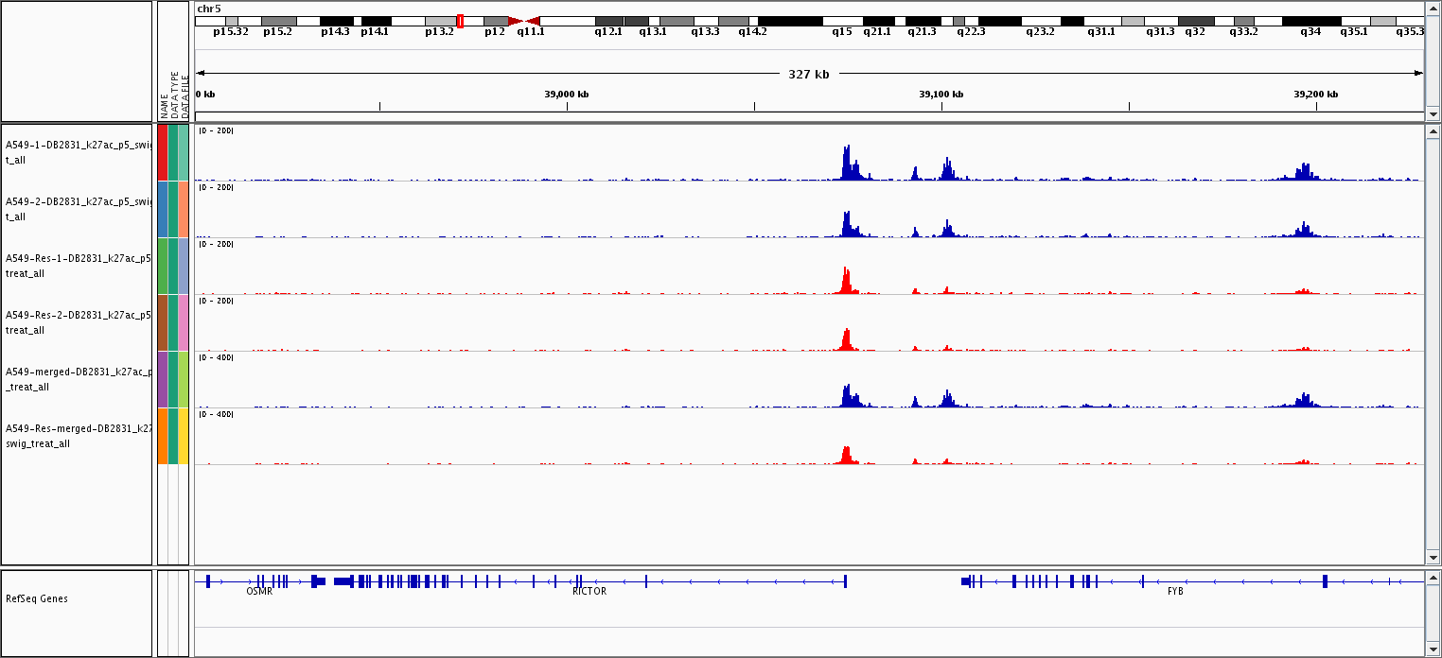Click the FYB gene label

pyautogui.click(x=1175, y=591)
